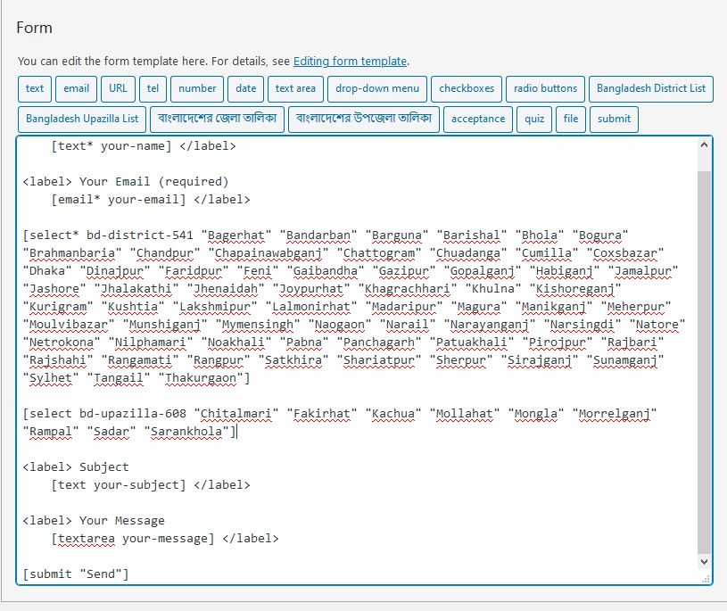
Task: Add a tel field tag
Action: 153,88
